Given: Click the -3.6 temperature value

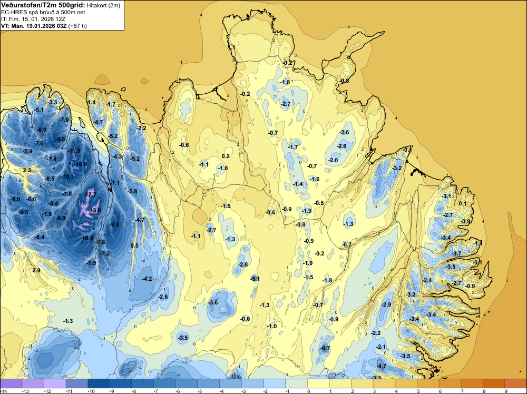Looking at the screenshot, I should (213, 302).
